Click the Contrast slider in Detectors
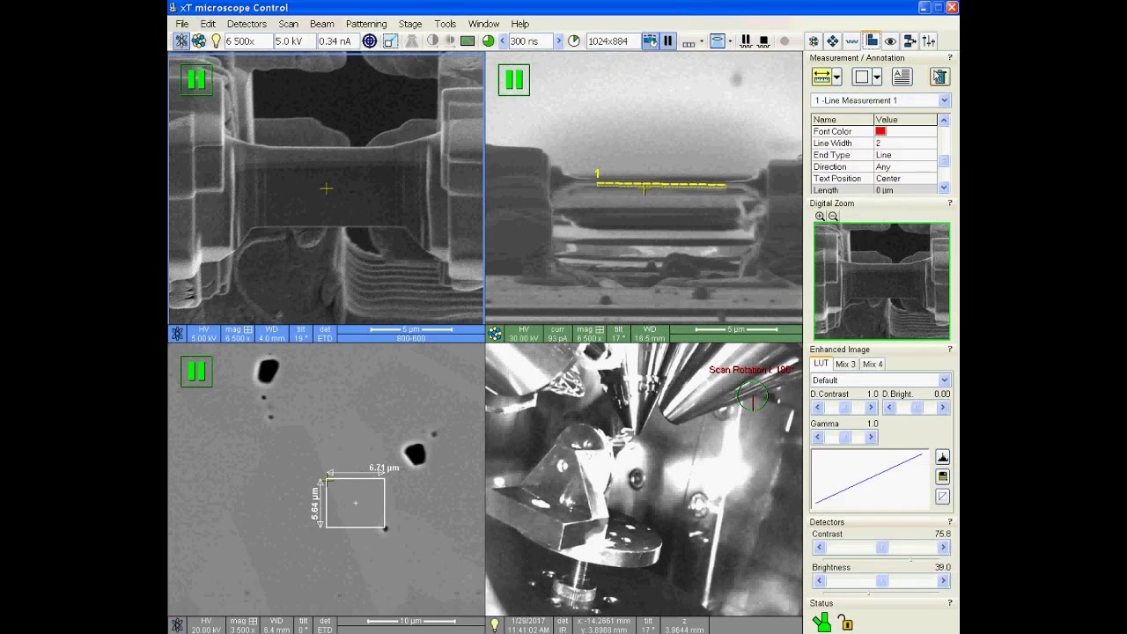 click(880, 548)
